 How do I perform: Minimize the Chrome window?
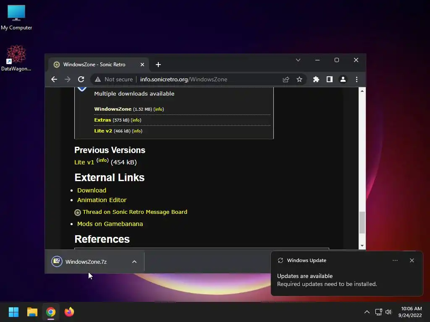(x=317, y=60)
